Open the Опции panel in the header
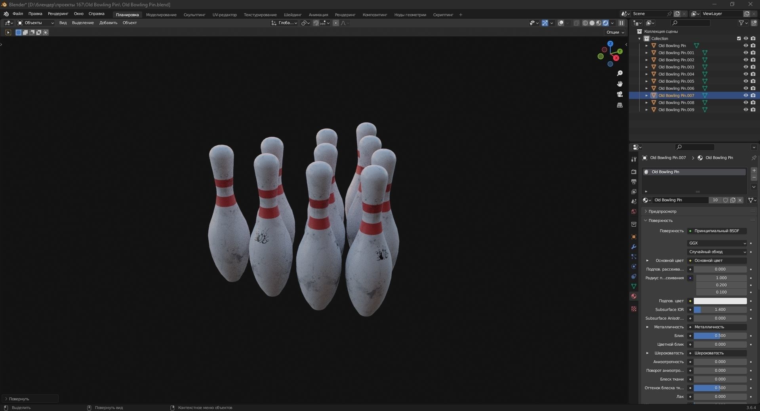The width and height of the screenshot is (760, 411). click(613, 32)
